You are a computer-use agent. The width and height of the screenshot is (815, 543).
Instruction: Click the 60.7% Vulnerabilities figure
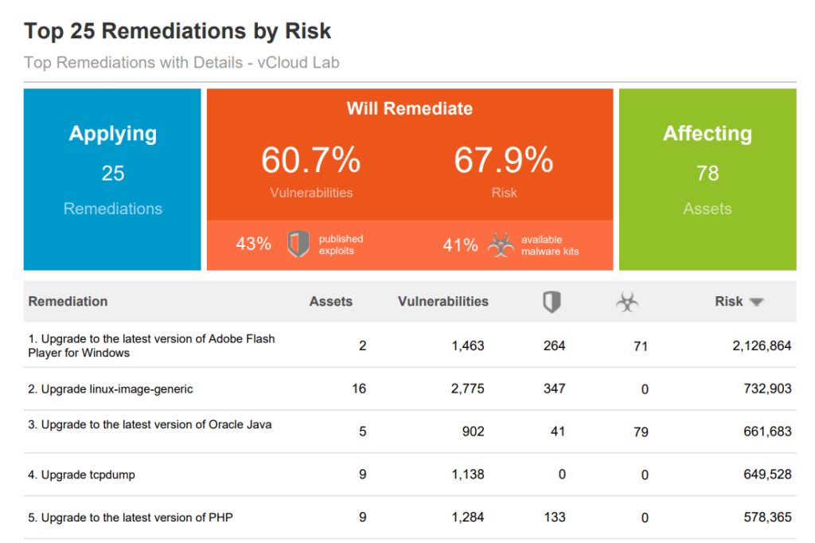[311, 162]
